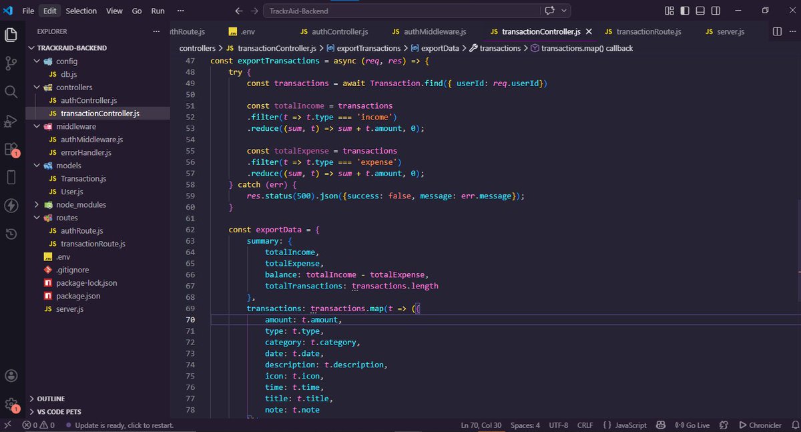Open the errors and warnings status indicator
This screenshot has height=432, width=801.
point(38,425)
